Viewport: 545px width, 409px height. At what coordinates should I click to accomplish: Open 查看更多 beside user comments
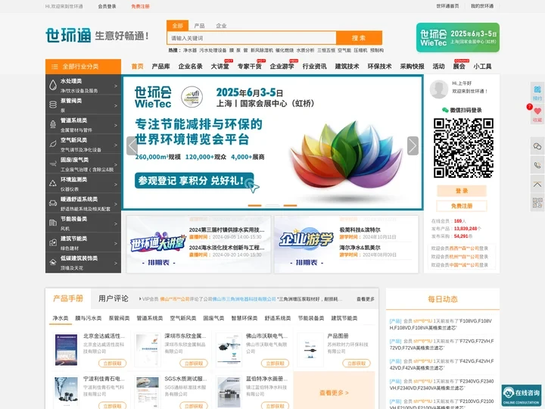point(366,299)
